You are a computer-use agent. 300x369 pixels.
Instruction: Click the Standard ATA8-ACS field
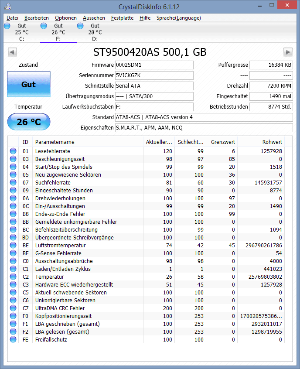(204, 117)
